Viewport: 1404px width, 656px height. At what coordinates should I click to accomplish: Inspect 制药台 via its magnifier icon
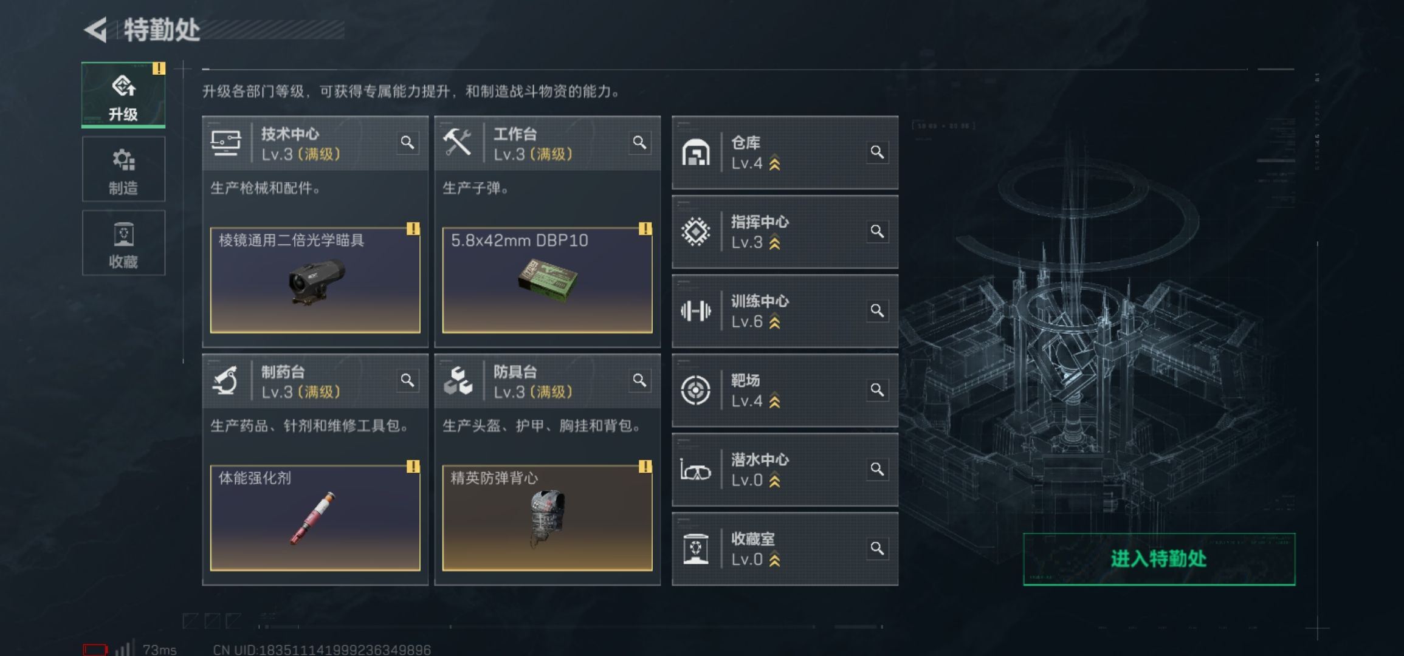(407, 380)
